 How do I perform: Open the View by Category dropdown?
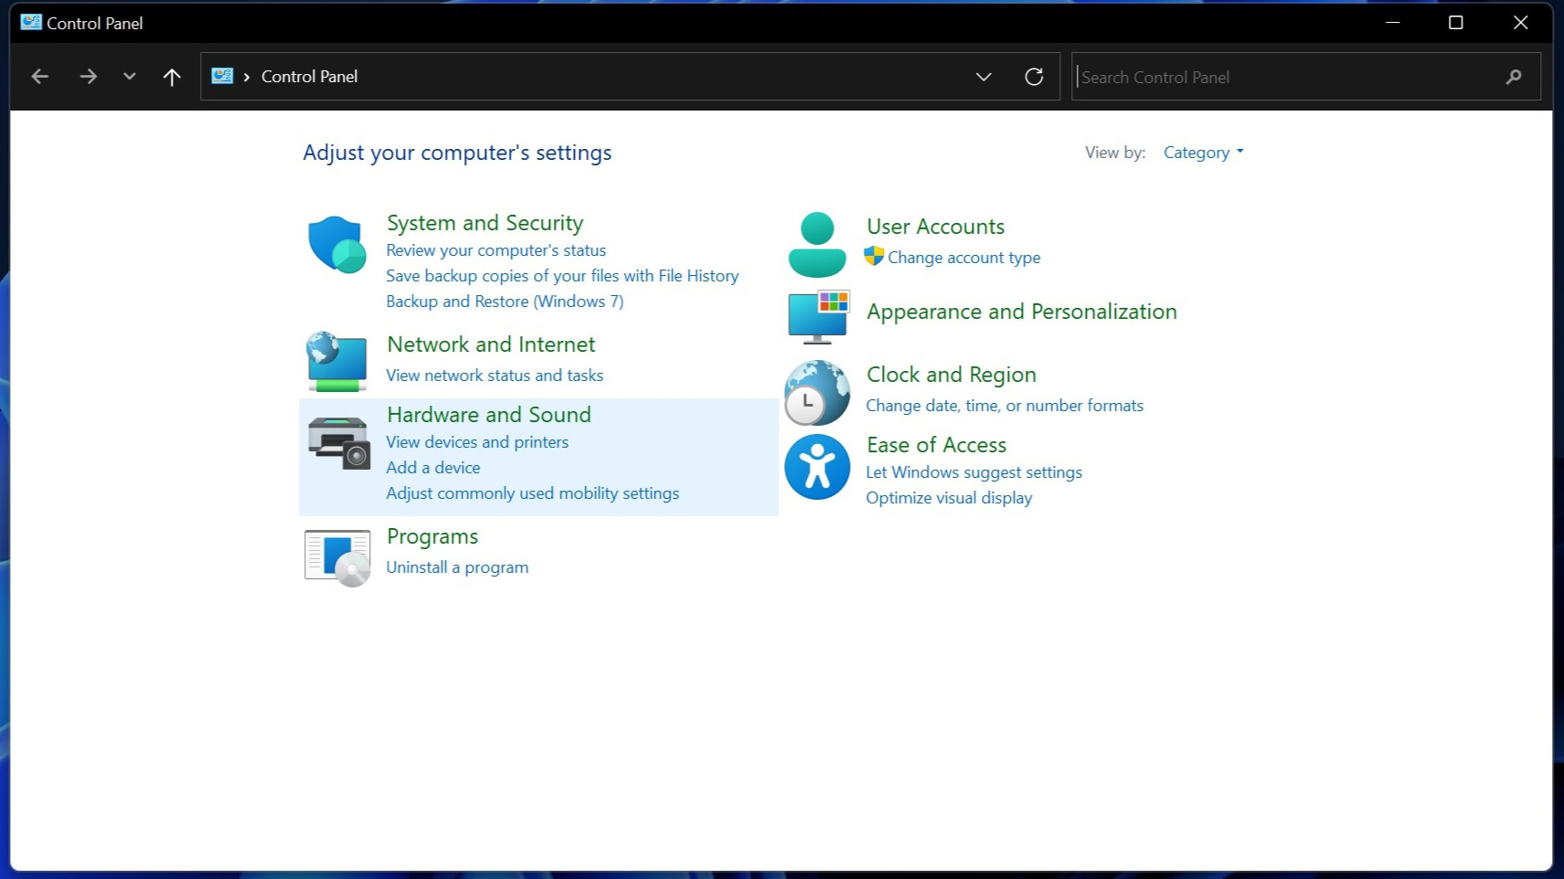(1203, 153)
